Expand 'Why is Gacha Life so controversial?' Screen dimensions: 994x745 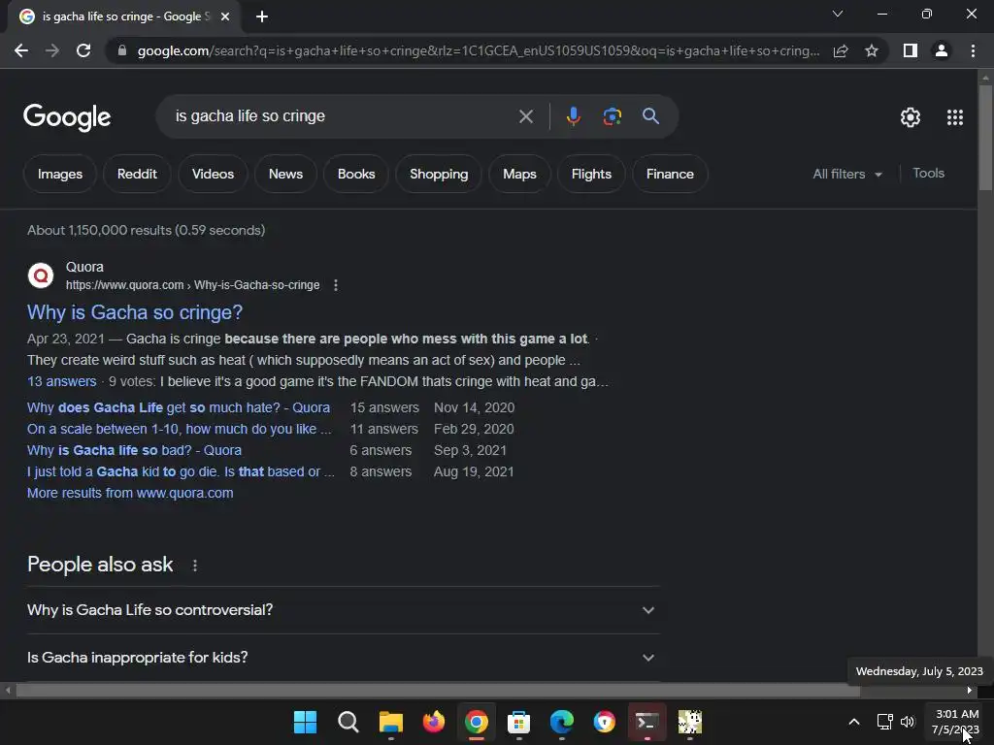click(343, 610)
